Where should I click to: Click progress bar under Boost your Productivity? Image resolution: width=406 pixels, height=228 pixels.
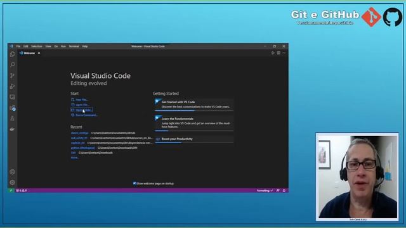coord(194,142)
